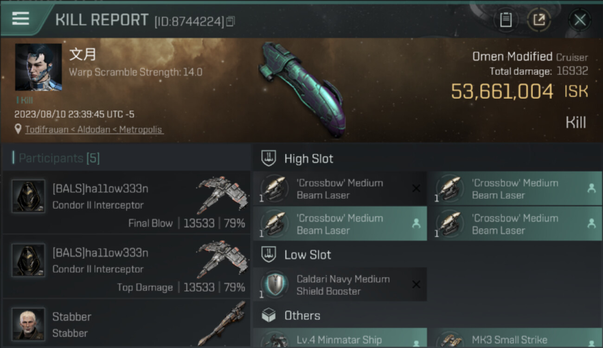The width and height of the screenshot is (603, 348).
Task: Select first 'Crossbow' Medium Beam Laser with X
Action: point(340,188)
